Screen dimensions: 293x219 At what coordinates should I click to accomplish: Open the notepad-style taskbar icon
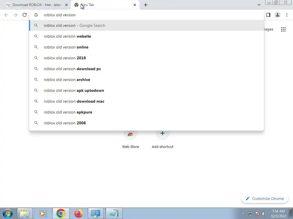click(x=114, y=213)
